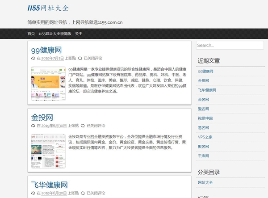Open the 飞华健康网 post title
Screen dimensions: 268x198
(x=50, y=185)
